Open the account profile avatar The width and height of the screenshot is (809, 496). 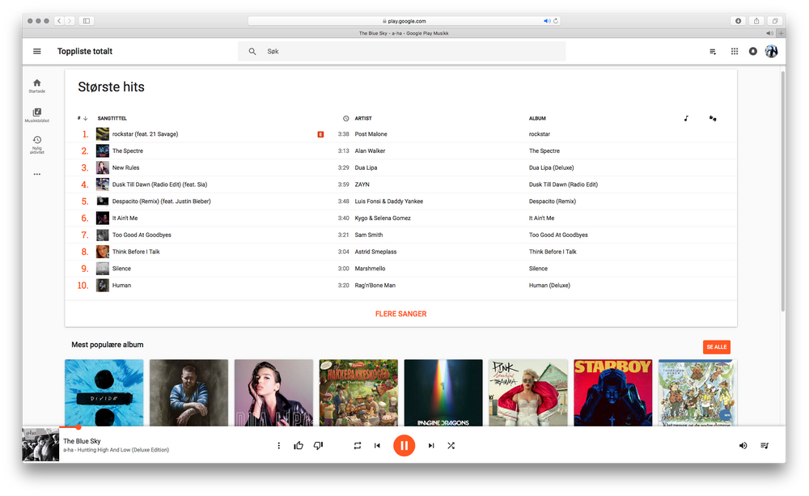pyautogui.click(x=771, y=51)
